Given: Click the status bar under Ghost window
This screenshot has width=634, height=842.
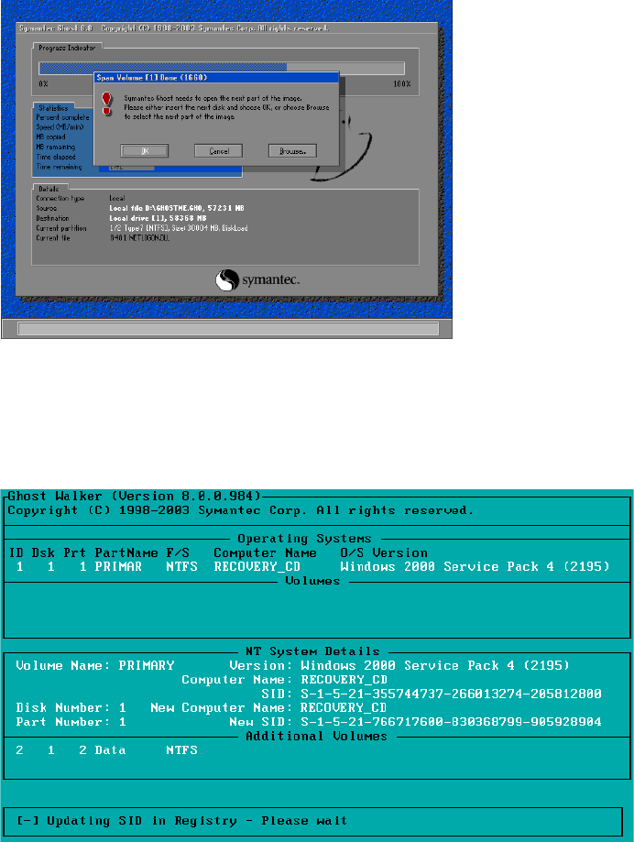Looking at the screenshot, I should [228, 328].
